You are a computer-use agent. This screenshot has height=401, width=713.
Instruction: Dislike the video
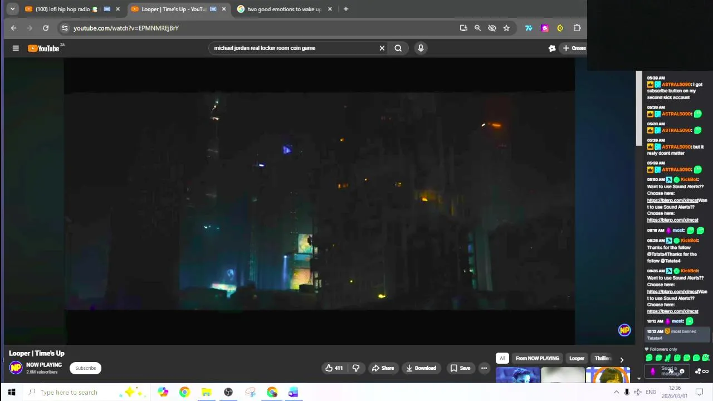point(356,368)
